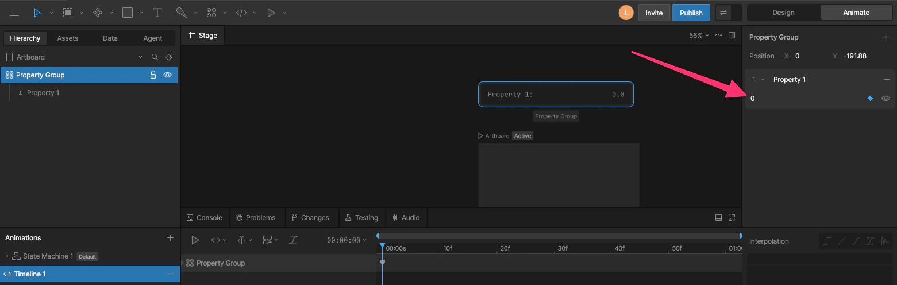Viewport: 897px width, 285px height.
Task: Toggle Property 1 visibility eye in inspector
Action: click(x=886, y=99)
